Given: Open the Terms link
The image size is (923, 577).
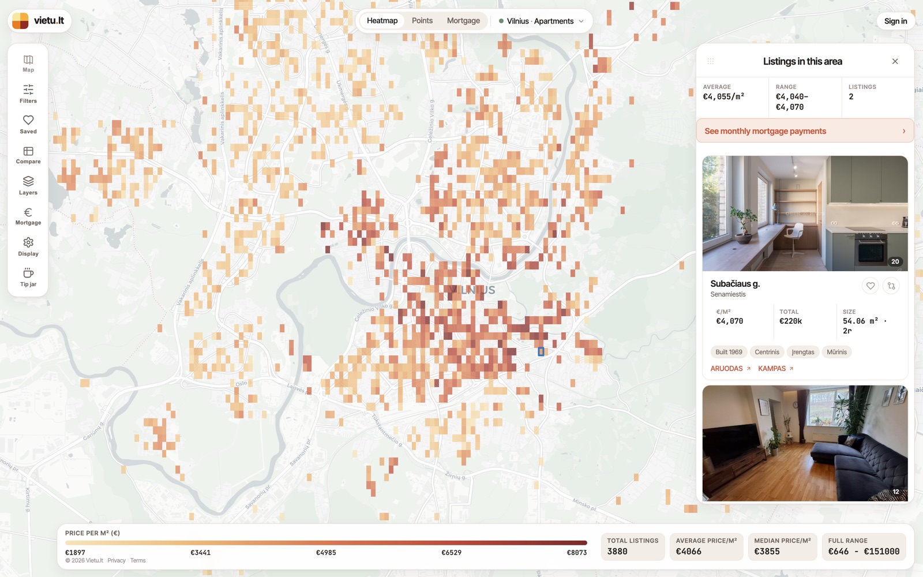Looking at the screenshot, I should 138,561.
